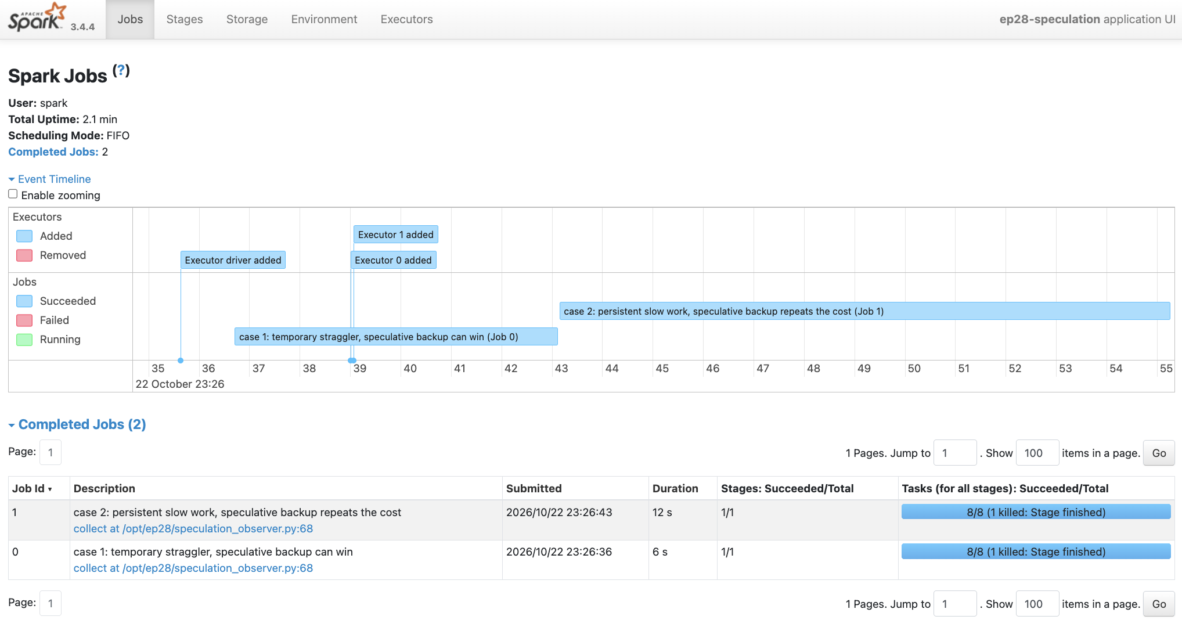Click the Jobs Running legend swatch
Screen dimensions: 1182x627
tap(24, 340)
